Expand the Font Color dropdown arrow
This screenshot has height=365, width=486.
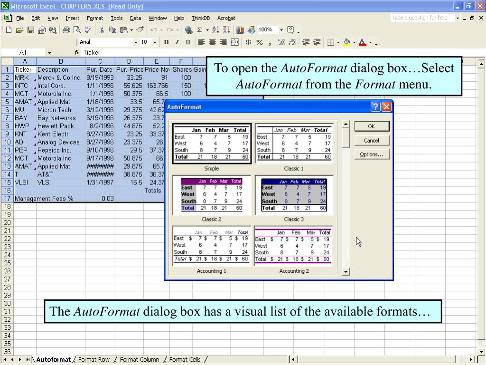(370, 42)
